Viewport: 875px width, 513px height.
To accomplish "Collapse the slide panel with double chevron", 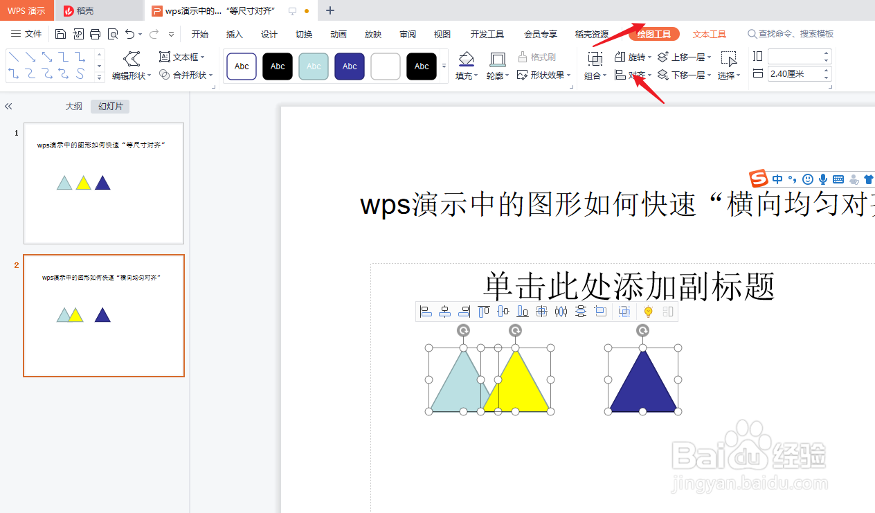I will (x=8, y=107).
